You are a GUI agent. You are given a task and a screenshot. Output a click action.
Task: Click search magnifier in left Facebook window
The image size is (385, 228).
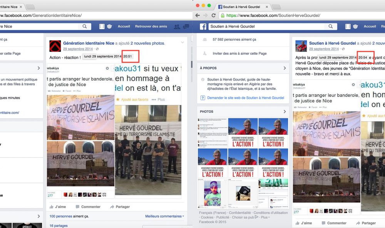85,26
